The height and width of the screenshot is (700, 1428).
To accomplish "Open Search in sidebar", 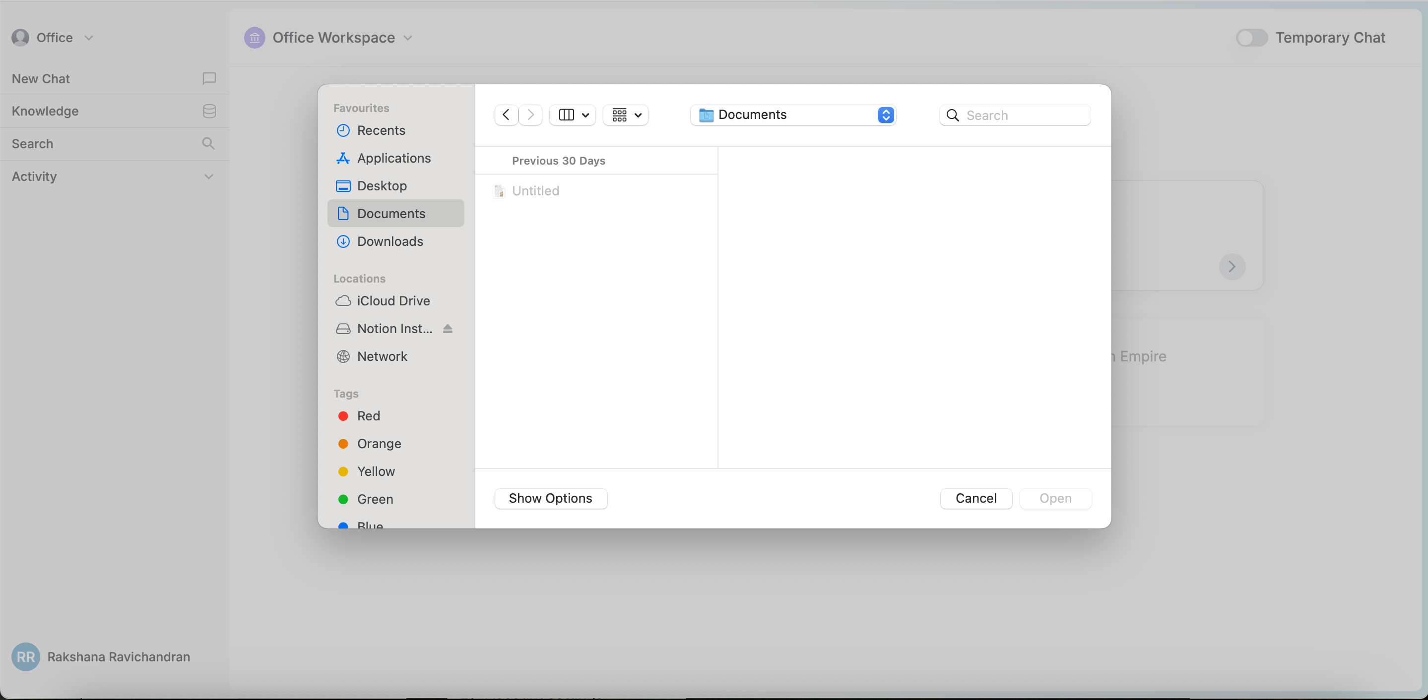I will (114, 143).
